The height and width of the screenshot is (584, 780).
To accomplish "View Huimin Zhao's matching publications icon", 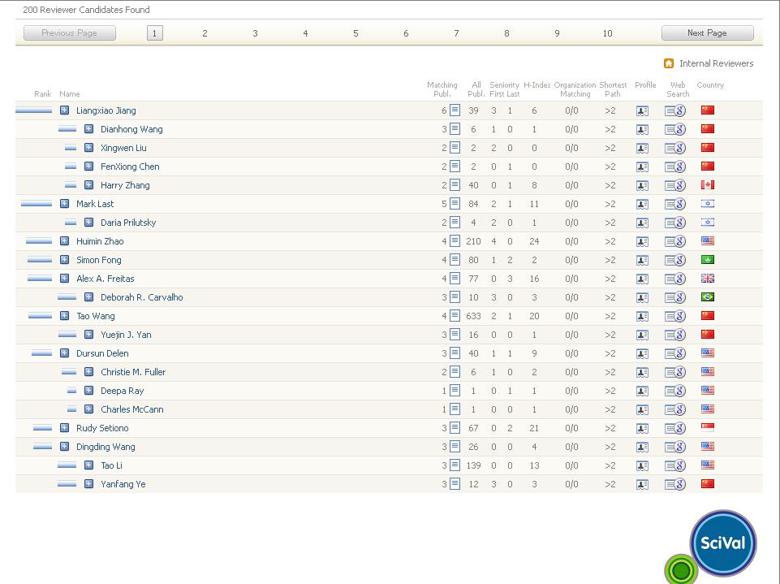I will [455, 241].
